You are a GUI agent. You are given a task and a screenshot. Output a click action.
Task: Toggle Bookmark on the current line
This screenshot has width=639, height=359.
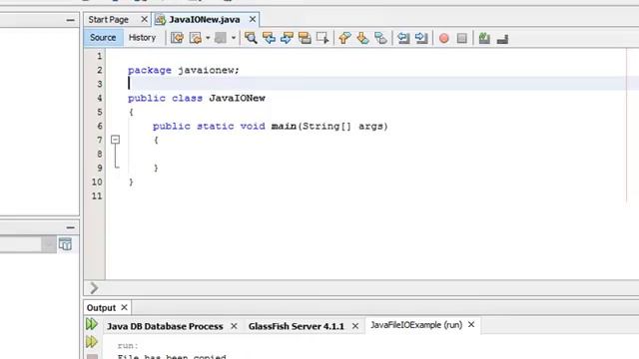[380, 38]
